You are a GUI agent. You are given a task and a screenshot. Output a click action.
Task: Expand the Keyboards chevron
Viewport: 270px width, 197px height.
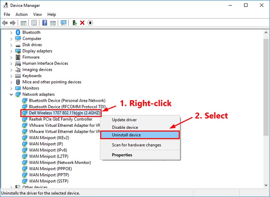click(x=11, y=76)
